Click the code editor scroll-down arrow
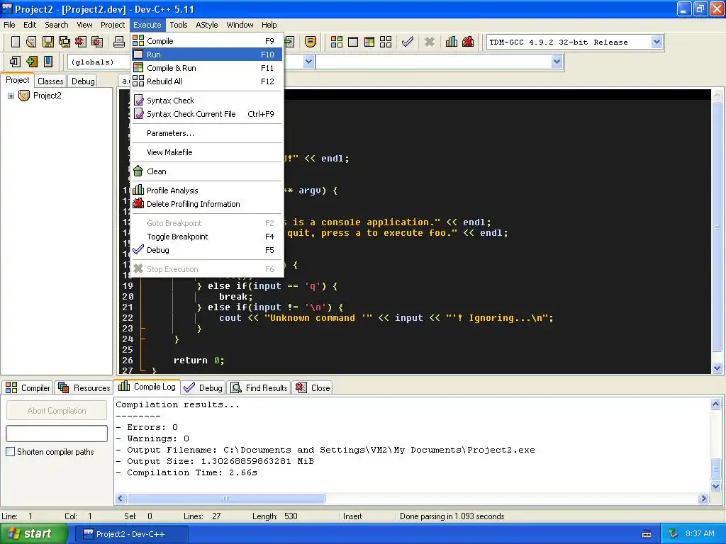This screenshot has height=544, width=726. click(717, 368)
